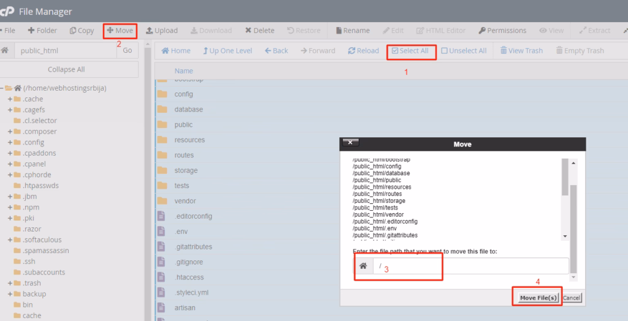Expand the .cache folder node

pyautogui.click(x=10, y=99)
